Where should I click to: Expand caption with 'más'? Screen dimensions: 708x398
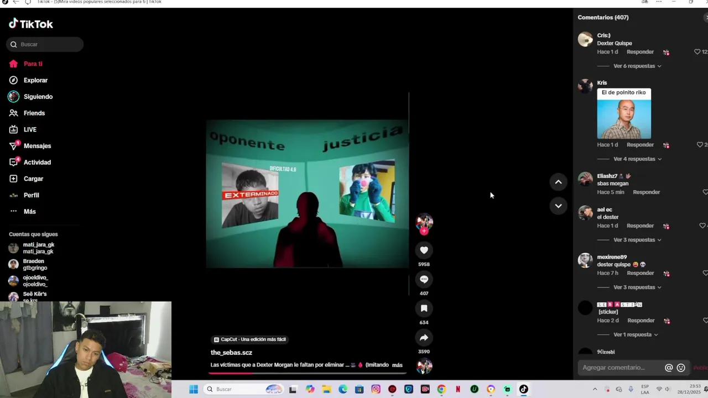click(x=397, y=365)
